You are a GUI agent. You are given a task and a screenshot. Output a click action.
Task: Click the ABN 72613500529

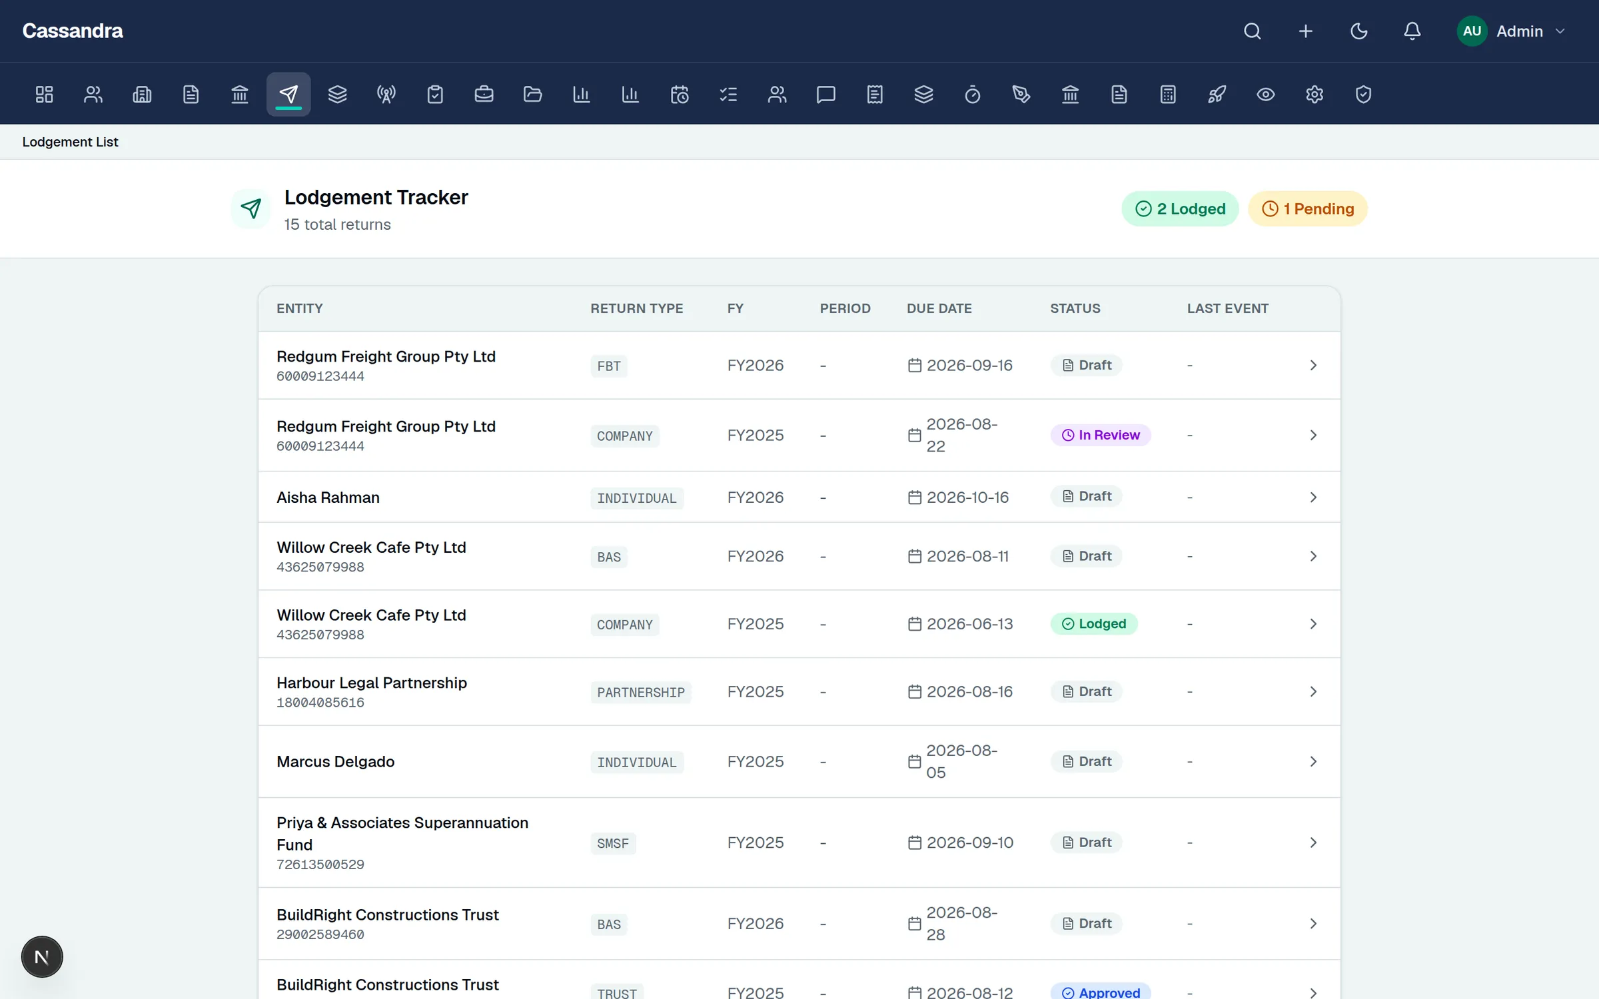coord(320,864)
